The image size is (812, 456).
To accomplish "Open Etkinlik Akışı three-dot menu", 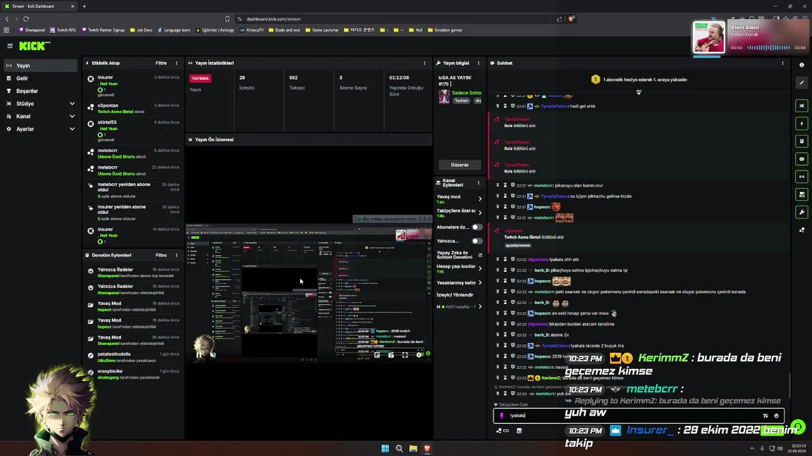I will [x=176, y=63].
